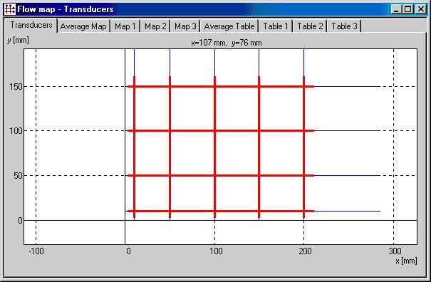Open the Map 1 tab
The height and width of the screenshot is (282, 431).
[x=125, y=26]
